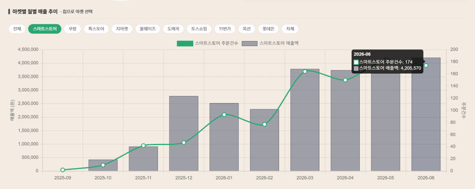Select the 11번가 market chip
This screenshot has width=475, height=189.
225,29
